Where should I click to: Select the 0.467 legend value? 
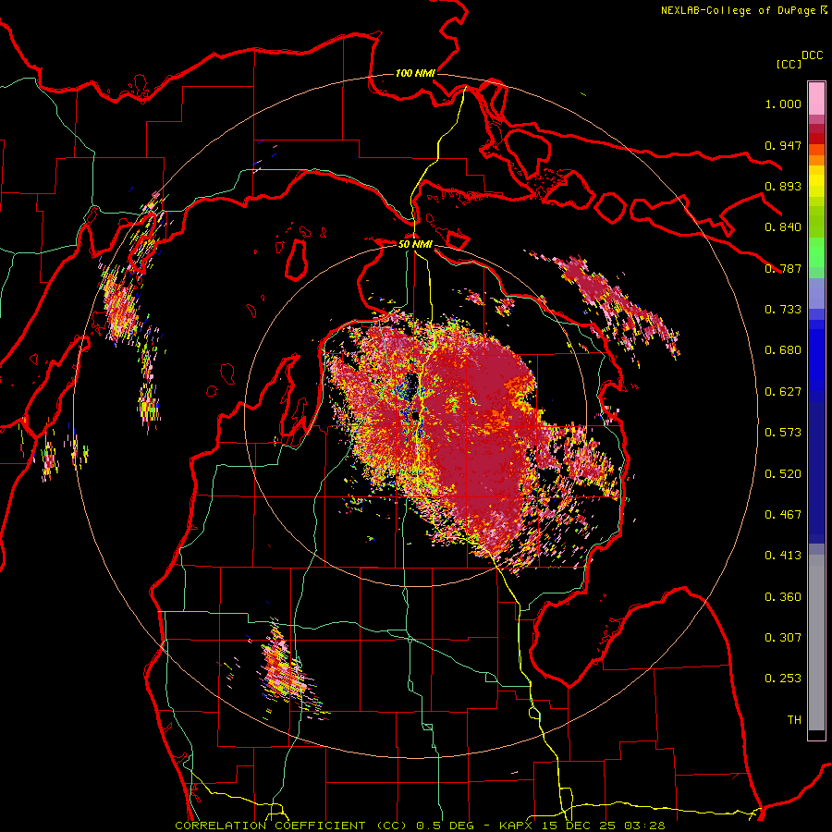pos(783,515)
